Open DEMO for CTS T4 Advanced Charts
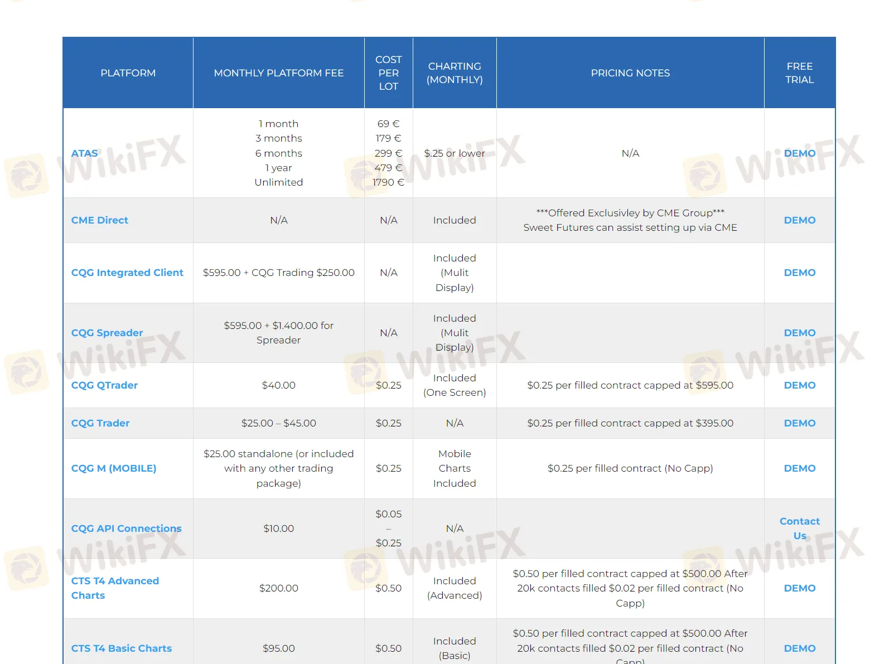The height and width of the screenshot is (664, 889). click(x=799, y=588)
